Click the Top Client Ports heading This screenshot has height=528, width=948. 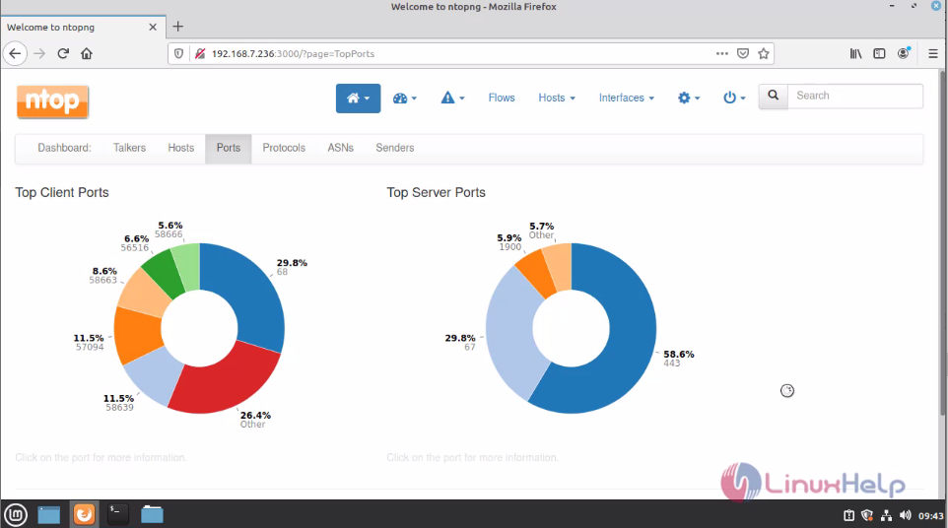click(x=62, y=193)
